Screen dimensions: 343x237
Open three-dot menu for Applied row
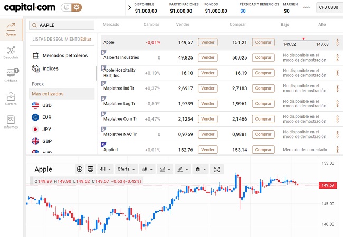[338, 150]
